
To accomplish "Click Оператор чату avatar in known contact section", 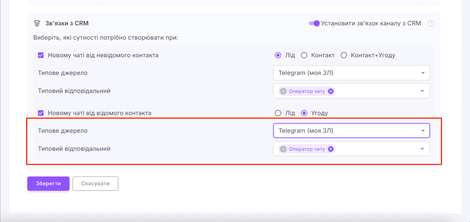I will coord(283,149).
